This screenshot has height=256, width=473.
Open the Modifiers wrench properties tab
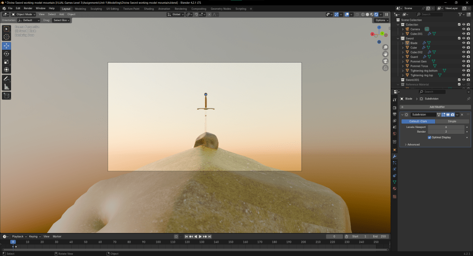point(394,156)
